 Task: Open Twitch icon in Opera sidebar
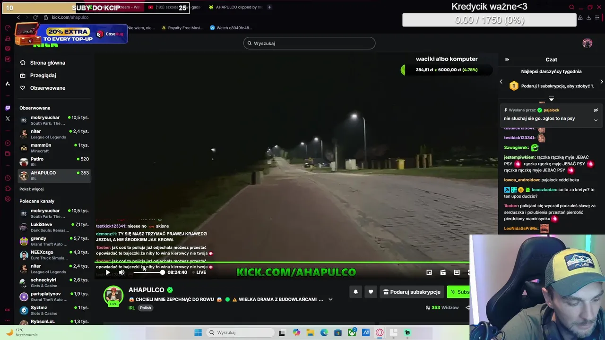8,108
